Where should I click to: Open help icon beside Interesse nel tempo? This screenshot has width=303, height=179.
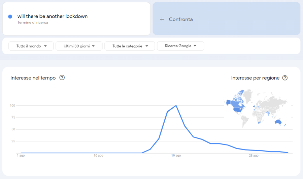62,77
